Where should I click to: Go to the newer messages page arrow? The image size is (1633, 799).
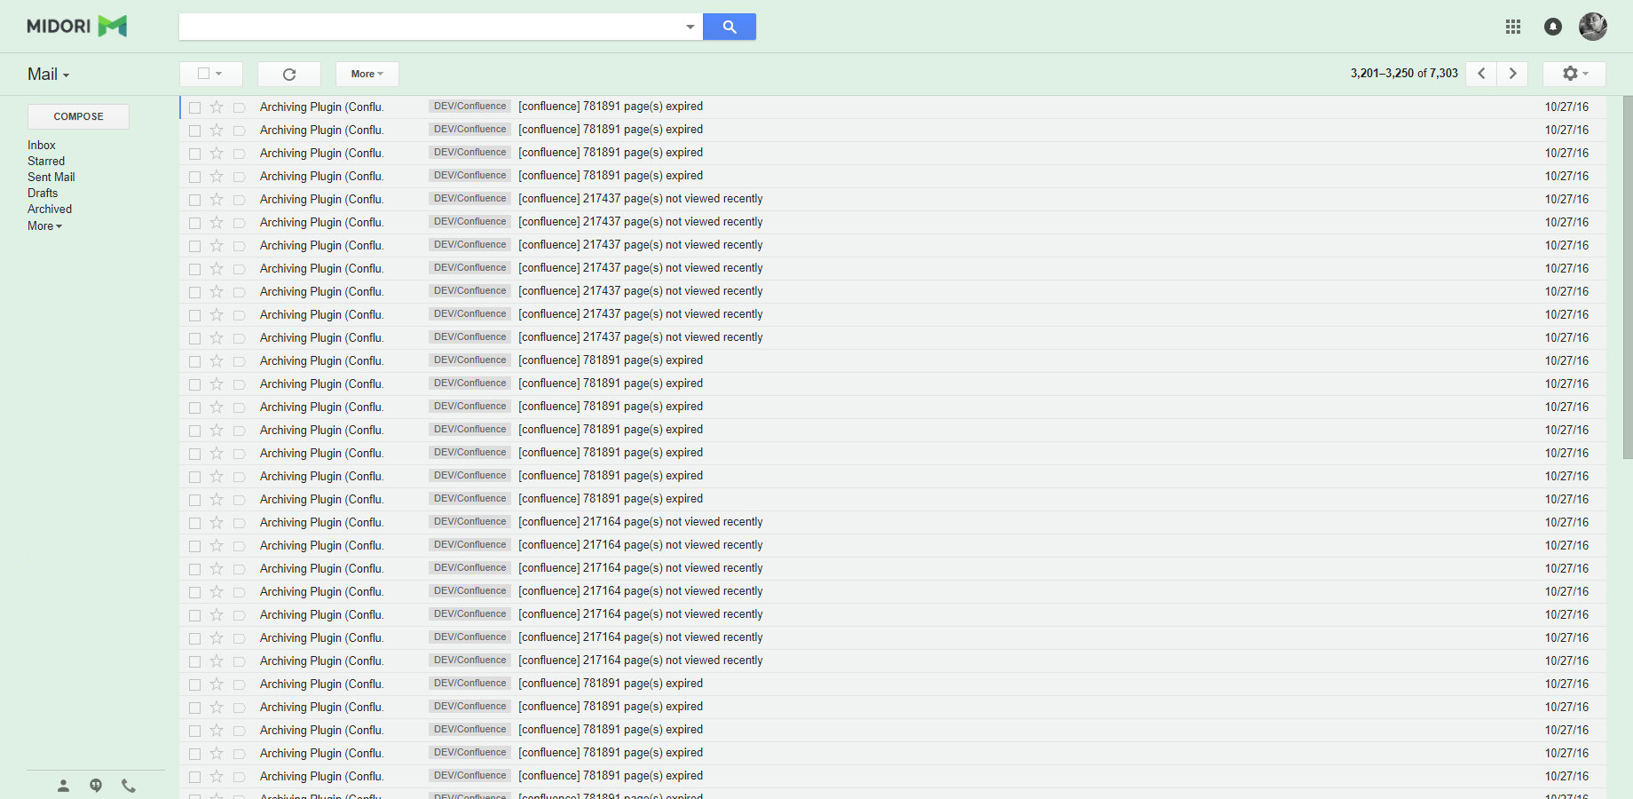tap(1481, 73)
